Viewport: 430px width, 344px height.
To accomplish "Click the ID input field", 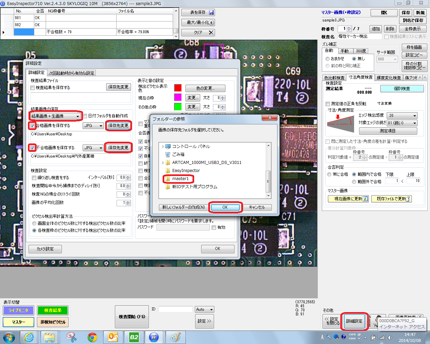I will [x=175, y=309].
